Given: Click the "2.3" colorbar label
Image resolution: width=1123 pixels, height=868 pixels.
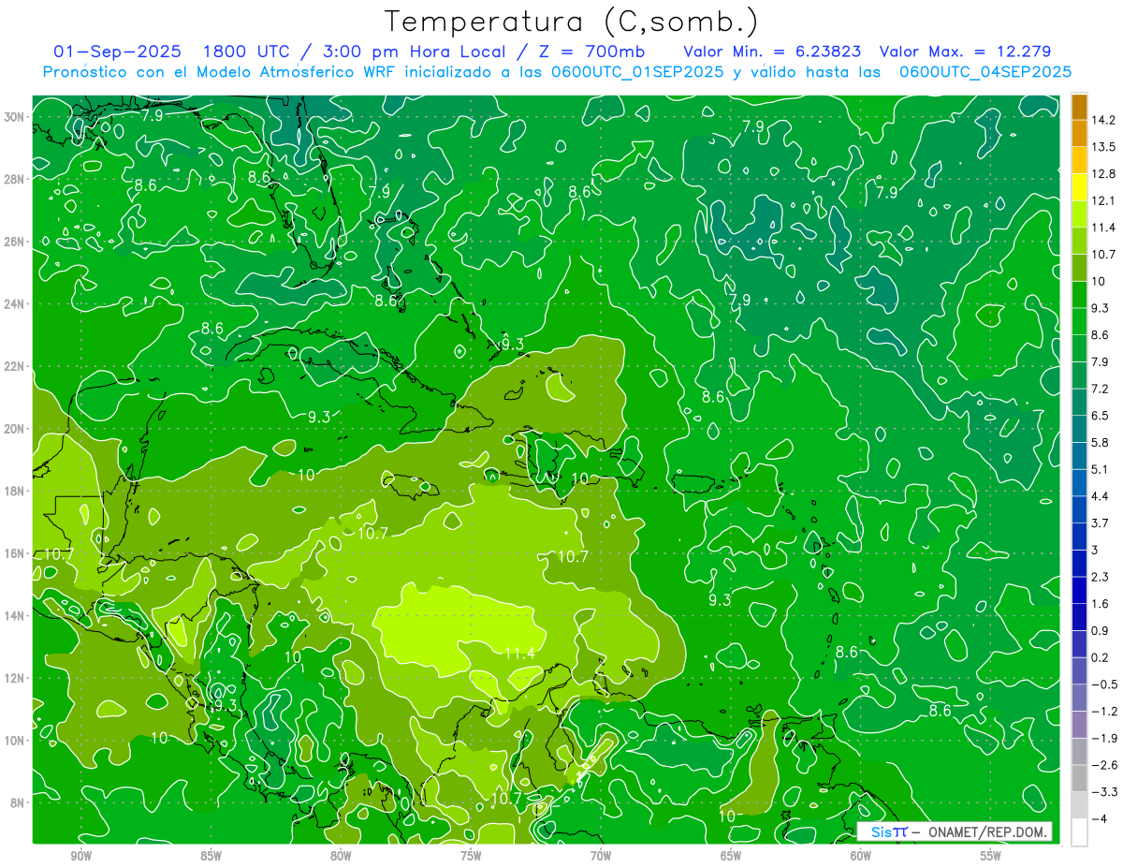Looking at the screenshot, I should click(1101, 577).
